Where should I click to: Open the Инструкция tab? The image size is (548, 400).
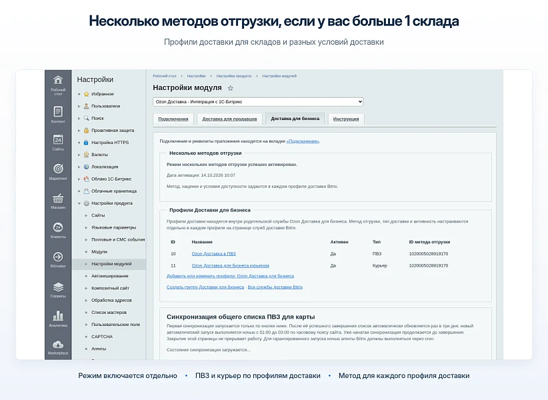tap(346, 119)
